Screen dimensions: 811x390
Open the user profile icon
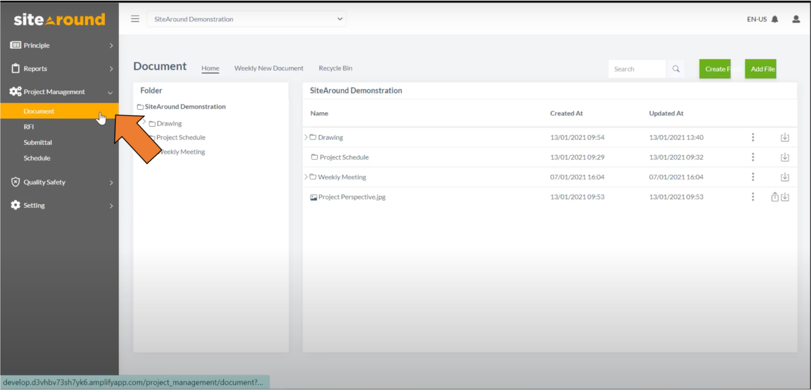point(795,19)
